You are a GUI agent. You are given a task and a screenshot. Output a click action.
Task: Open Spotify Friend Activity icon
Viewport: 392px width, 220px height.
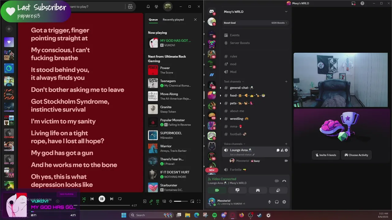(156, 6)
